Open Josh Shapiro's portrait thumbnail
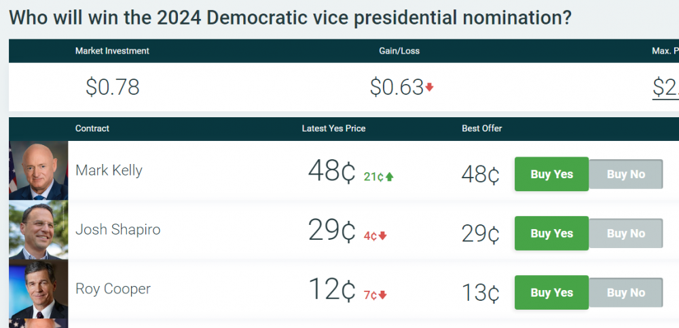 (x=39, y=230)
